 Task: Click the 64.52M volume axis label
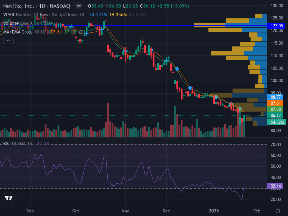click(x=276, y=122)
